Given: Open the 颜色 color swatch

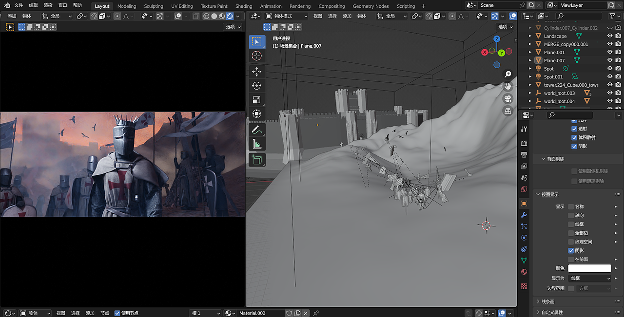Looking at the screenshot, I should [590, 268].
